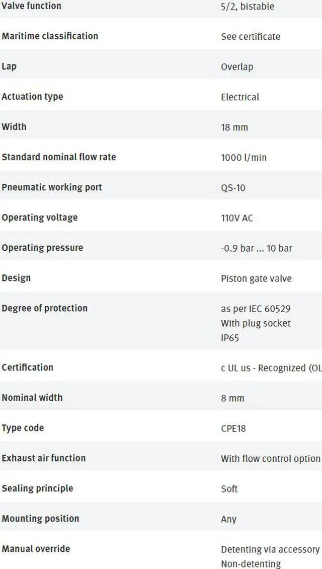
Task: Click the "Valve function" row label
Action: (x=31, y=6)
